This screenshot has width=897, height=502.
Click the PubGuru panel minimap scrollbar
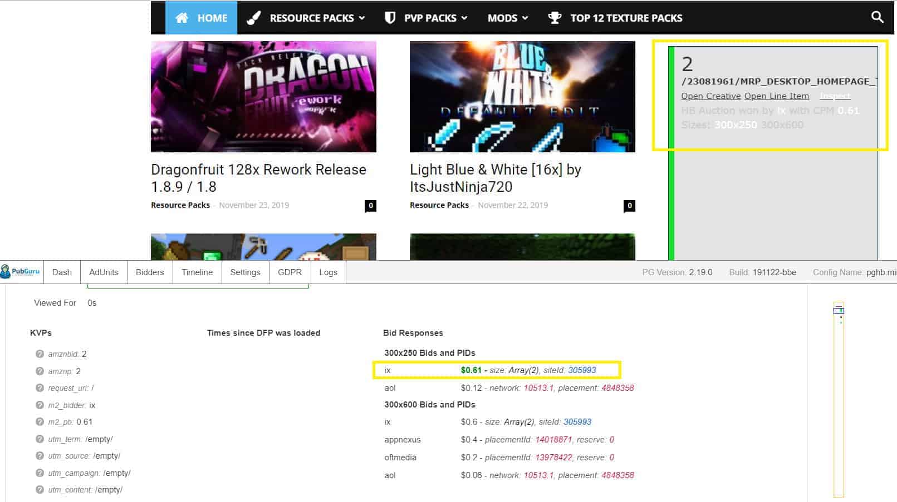(x=839, y=399)
